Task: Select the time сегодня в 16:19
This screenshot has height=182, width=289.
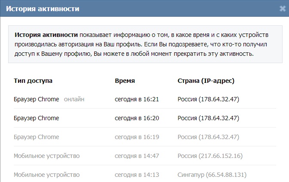Action: (137, 137)
